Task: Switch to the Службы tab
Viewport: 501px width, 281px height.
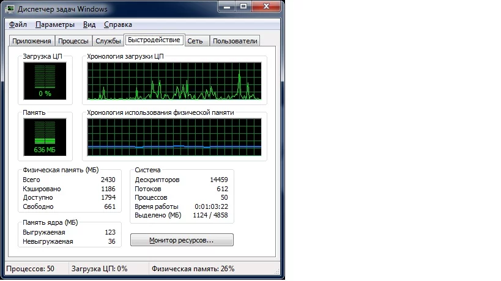Action: pos(108,41)
